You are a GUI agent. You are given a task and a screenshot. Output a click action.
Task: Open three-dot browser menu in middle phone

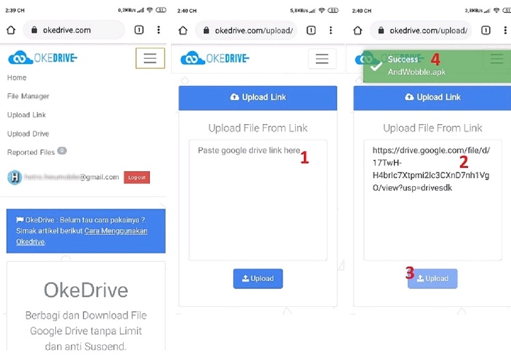(x=330, y=30)
